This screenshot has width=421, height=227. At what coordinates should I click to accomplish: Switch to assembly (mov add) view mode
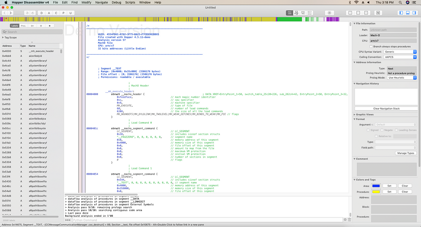coord(289,13)
